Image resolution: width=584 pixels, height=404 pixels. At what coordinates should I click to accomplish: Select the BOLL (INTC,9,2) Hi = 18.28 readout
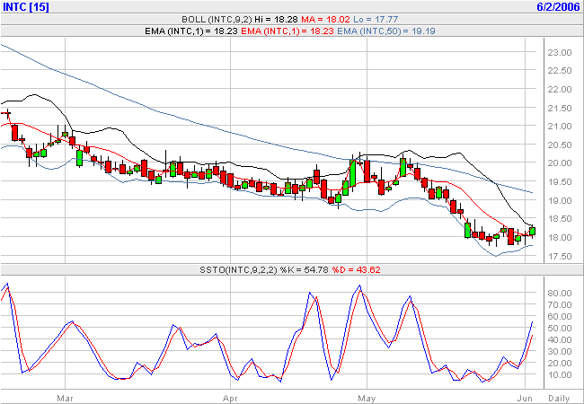(240, 20)
